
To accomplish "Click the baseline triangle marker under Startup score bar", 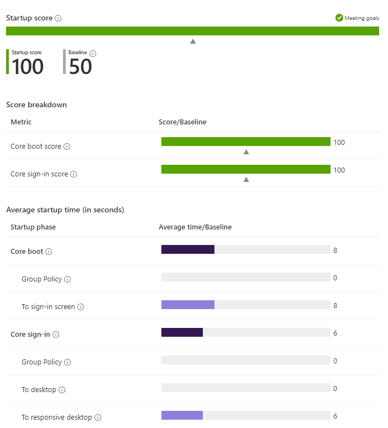I will pos(193,41).
